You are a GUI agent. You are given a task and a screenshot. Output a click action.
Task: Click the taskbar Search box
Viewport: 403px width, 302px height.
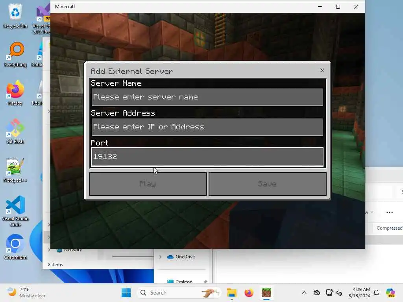coord(179,293)
